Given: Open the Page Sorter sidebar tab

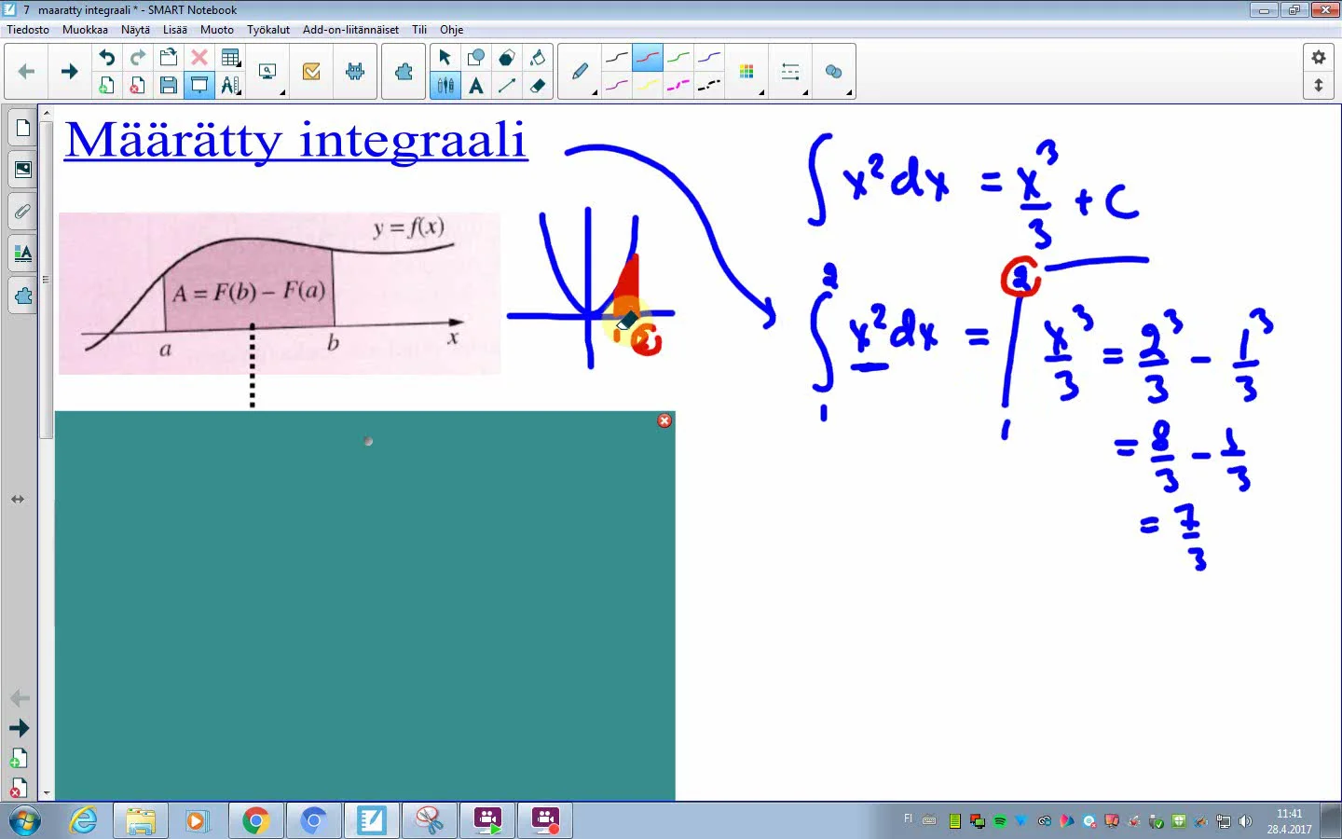Looking at the screenshot, I should (x=22, y=128).
